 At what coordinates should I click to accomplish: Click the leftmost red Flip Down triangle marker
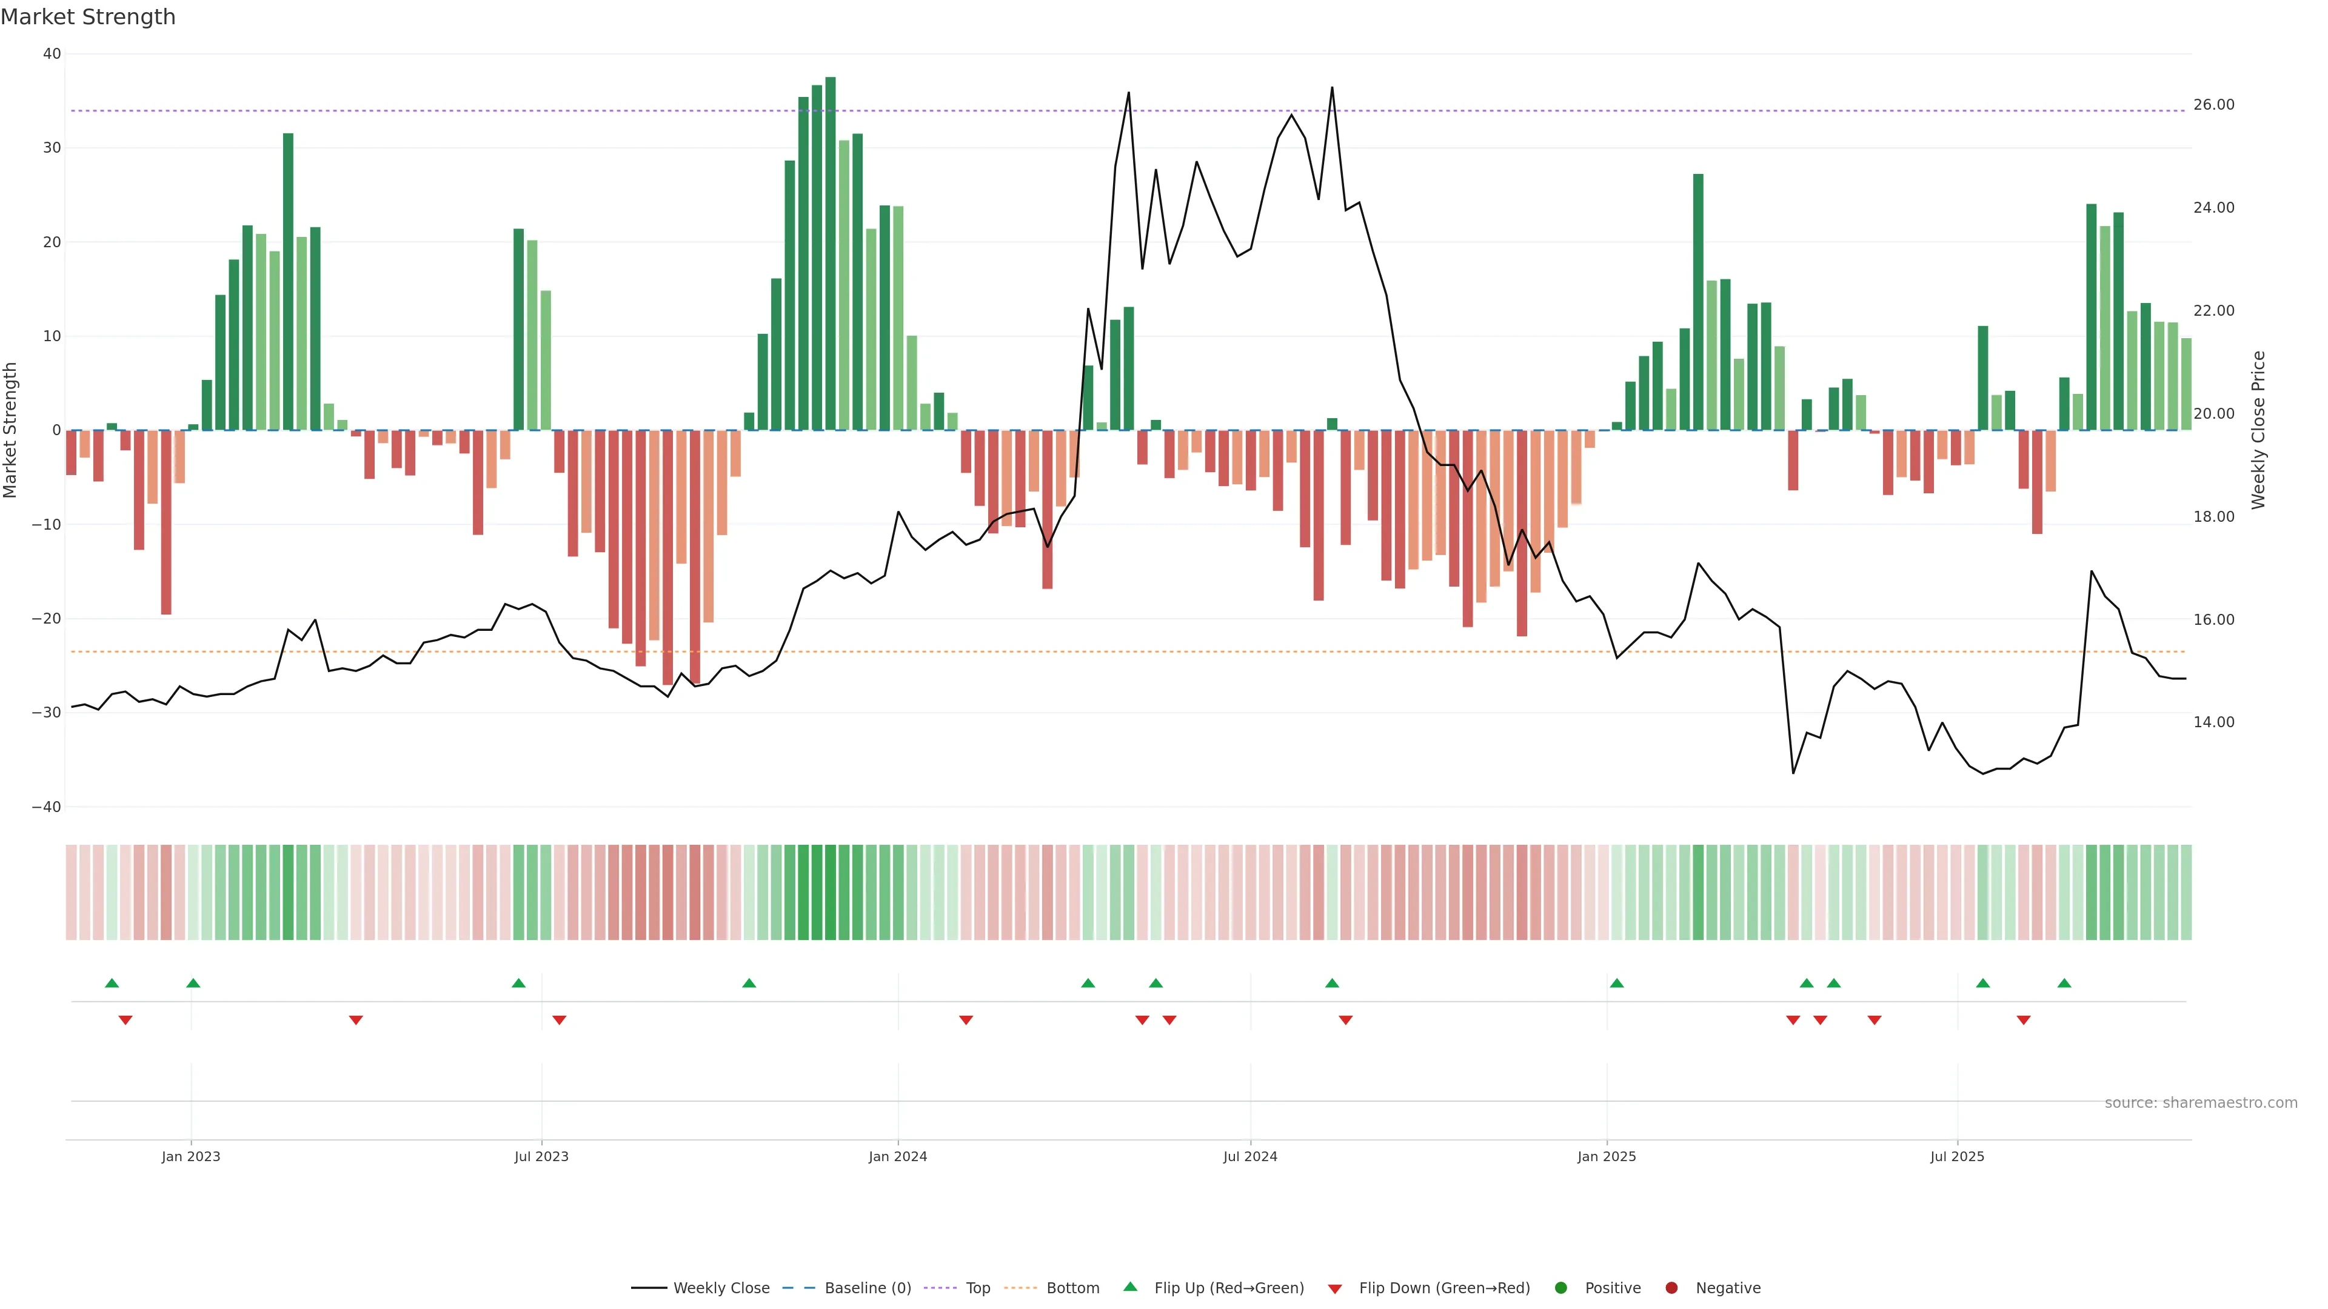coord(125,1020)
